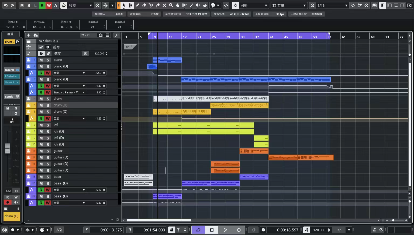Mute the piano track 1
The height and width of the screenshot is (235, 414).
[41, 60]
